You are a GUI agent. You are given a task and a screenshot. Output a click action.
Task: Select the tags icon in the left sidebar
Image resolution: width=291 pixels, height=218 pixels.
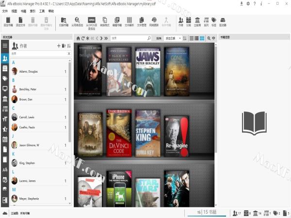coord(5,78)
